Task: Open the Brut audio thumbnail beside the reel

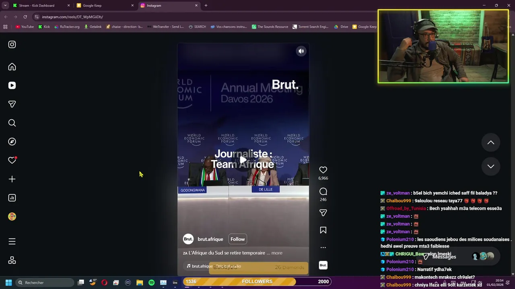Action: tap(323, 265)
